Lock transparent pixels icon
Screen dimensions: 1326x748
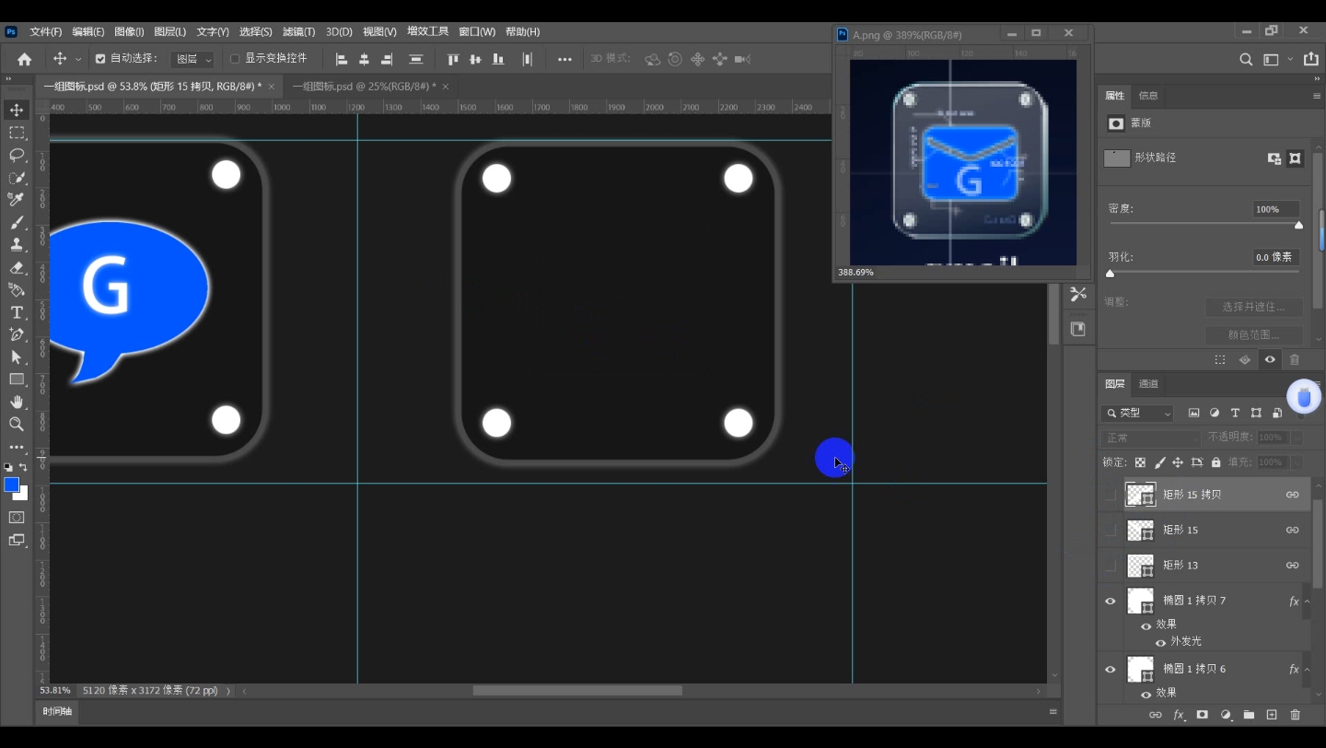[1140, 462]
